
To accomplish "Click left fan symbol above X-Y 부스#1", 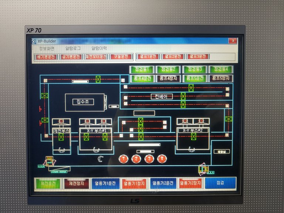I will pos(87,121).
